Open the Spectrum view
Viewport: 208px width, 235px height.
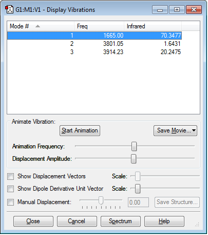tap(121, 221)
